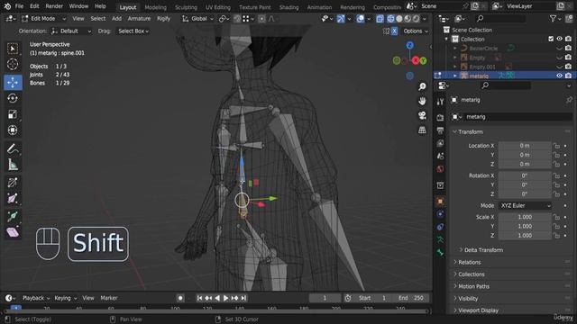Open the Keying popover
The height and width of the screenshot is (324, 577).
tap(66, 298)
